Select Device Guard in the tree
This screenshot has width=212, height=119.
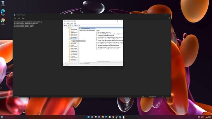pos(73,36)
